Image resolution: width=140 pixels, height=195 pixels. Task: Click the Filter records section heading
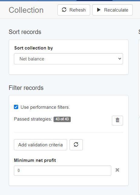pos(26,88)
